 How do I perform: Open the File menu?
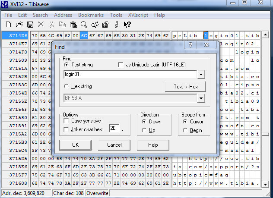(x=8, y=15)
